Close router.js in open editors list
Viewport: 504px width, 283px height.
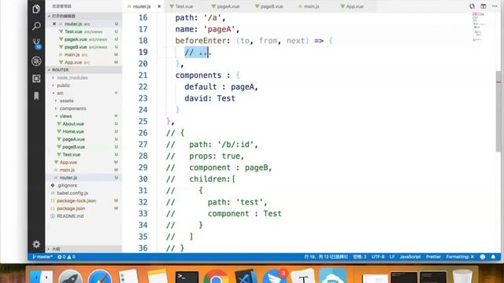pyautogui.click(x=54, y=24)
